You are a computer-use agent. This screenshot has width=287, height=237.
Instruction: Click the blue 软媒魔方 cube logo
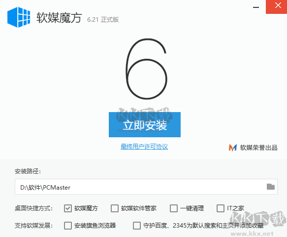pos(19,17)
